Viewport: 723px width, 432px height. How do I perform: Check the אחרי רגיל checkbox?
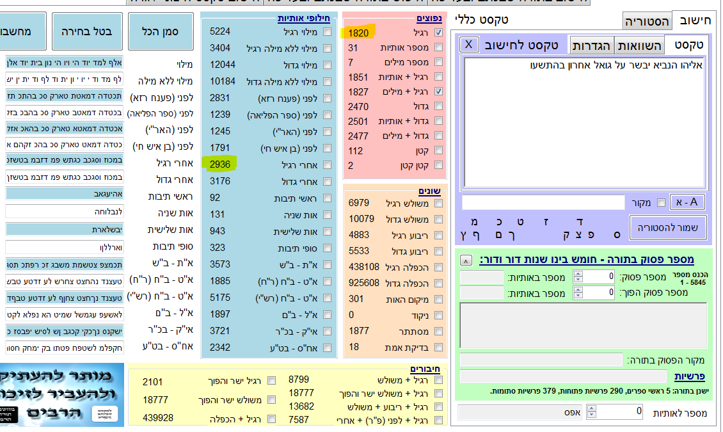point(327,165)
